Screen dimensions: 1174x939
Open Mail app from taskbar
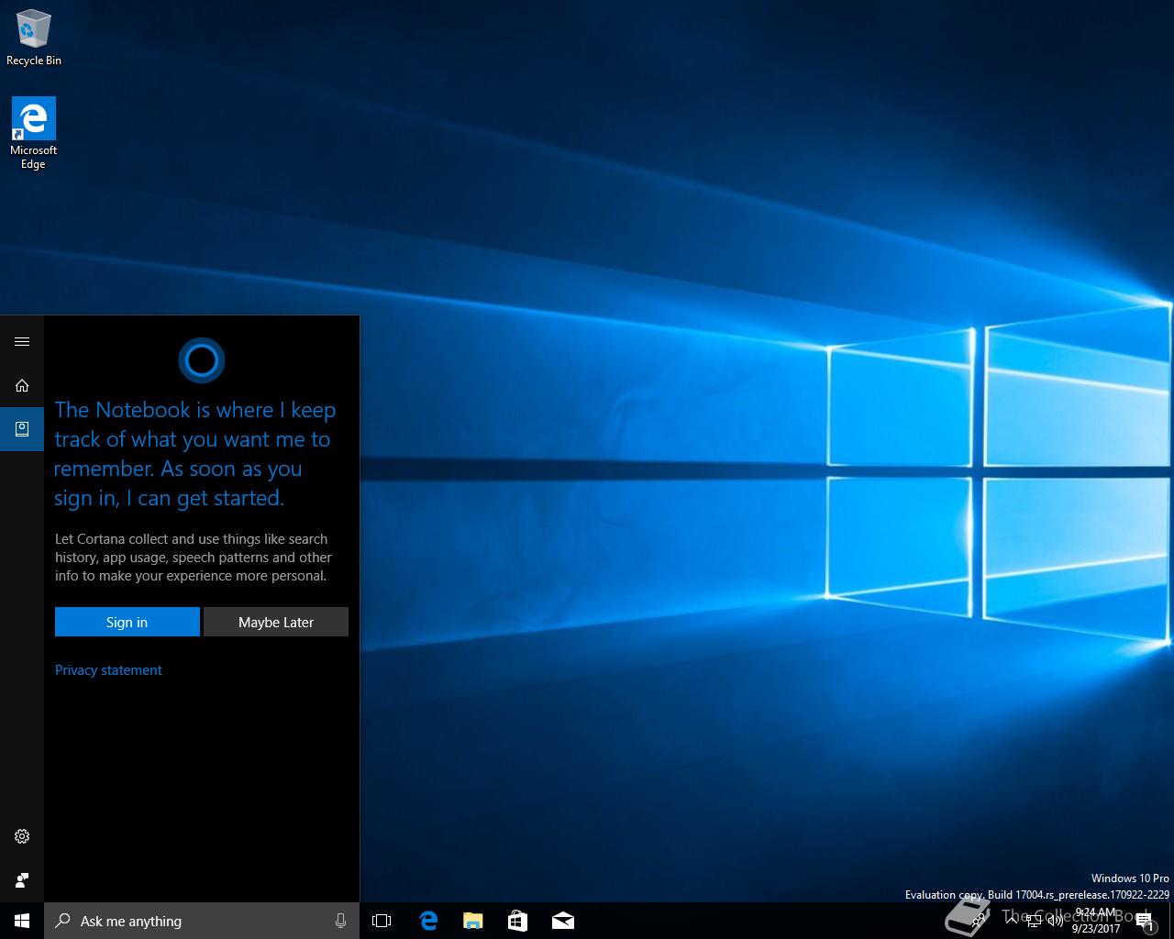tap(562, 921)
